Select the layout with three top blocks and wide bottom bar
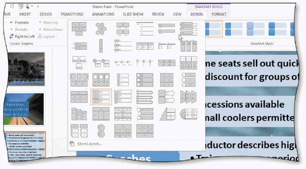Image resolution: width=306 pixels, height=169 pixels. (x=144, y=131)
